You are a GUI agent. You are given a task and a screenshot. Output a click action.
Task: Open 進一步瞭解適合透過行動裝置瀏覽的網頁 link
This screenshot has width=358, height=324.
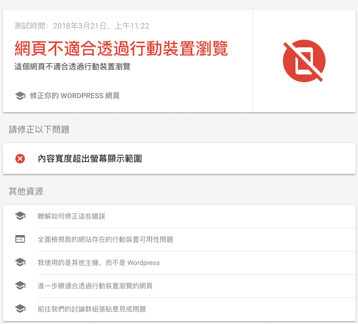[95, 286]
